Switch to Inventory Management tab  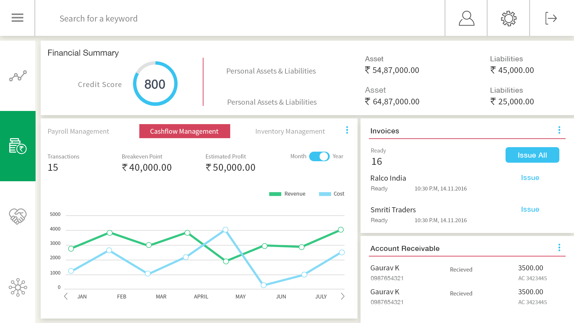pos(290,131)
